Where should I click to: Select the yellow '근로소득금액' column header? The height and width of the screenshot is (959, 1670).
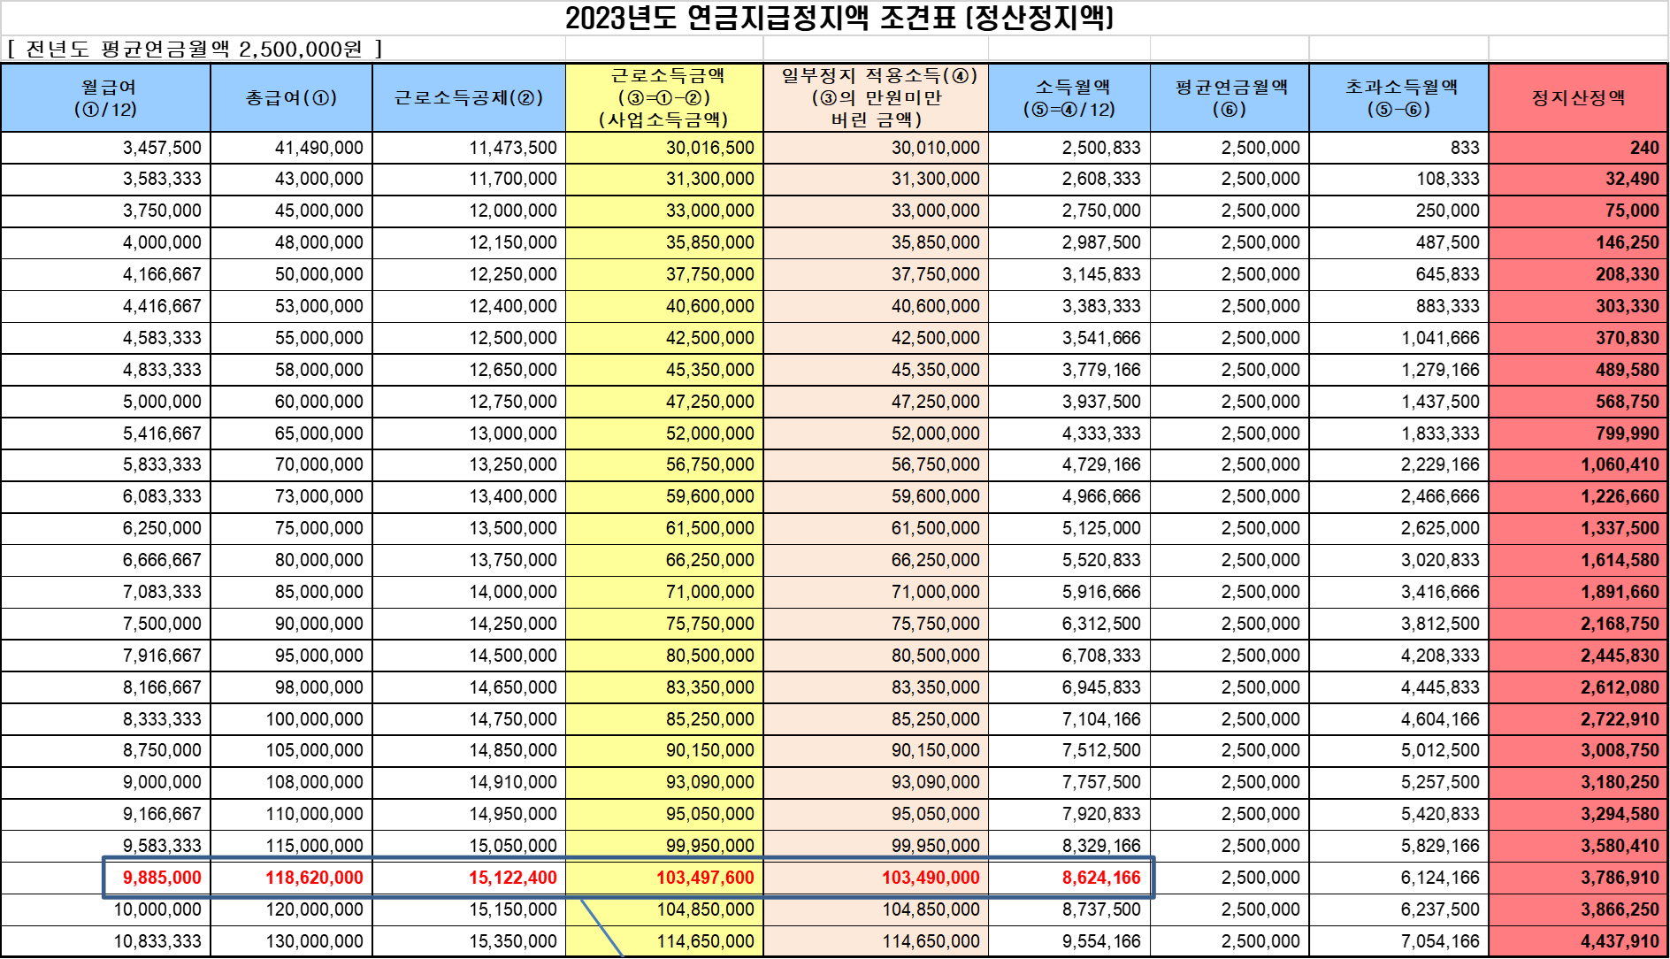pyautogui.click(x=664, y=98)
